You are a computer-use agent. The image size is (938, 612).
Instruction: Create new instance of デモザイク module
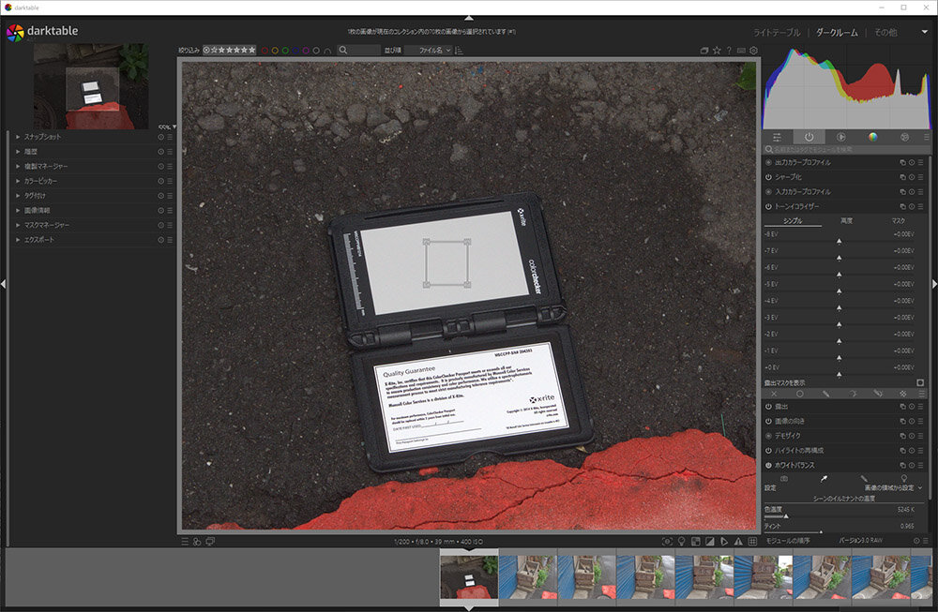click(x=902, y=436)
